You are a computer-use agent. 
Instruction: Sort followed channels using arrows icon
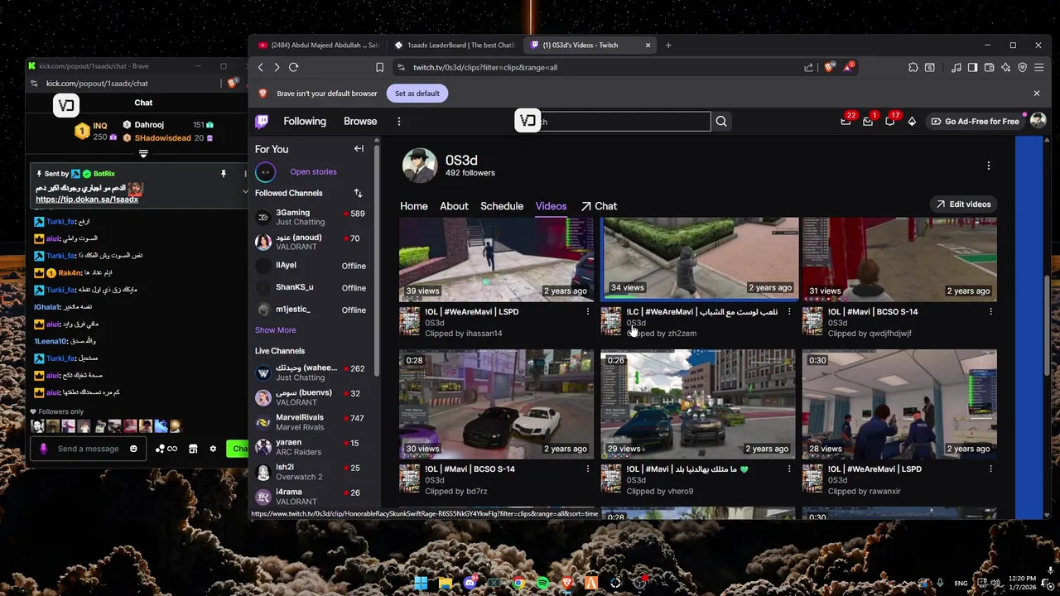(x=359, y=193)
